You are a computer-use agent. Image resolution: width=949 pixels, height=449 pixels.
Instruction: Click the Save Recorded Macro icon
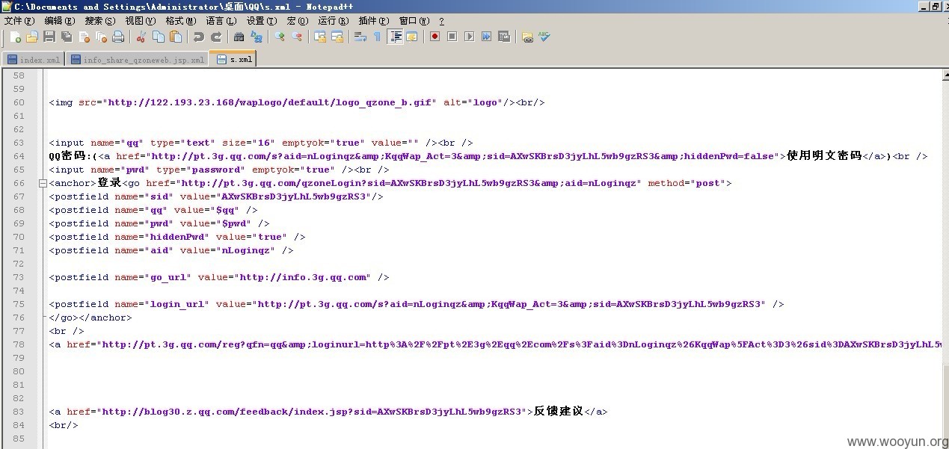[503, 37]
